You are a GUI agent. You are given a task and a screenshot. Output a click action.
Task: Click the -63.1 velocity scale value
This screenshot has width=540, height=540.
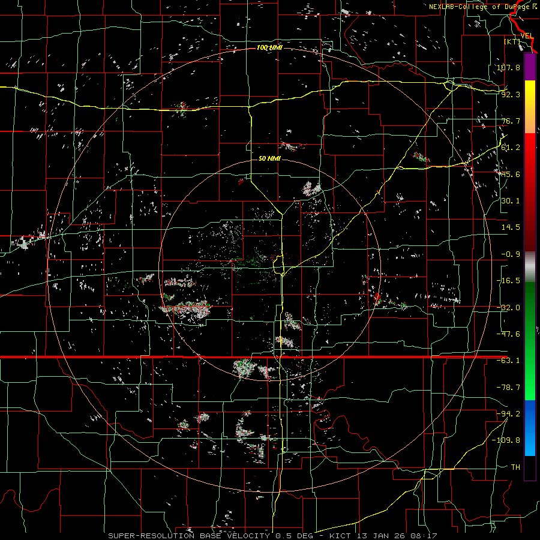(x=509, y=361)
